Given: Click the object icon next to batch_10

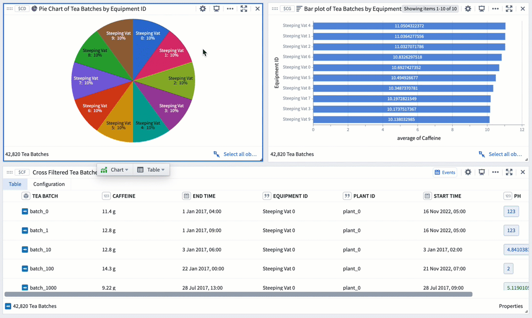Looking at the screenshot, I should point(25,250).
